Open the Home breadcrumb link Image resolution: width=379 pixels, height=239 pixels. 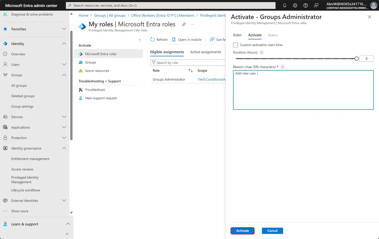coord(83,15)
